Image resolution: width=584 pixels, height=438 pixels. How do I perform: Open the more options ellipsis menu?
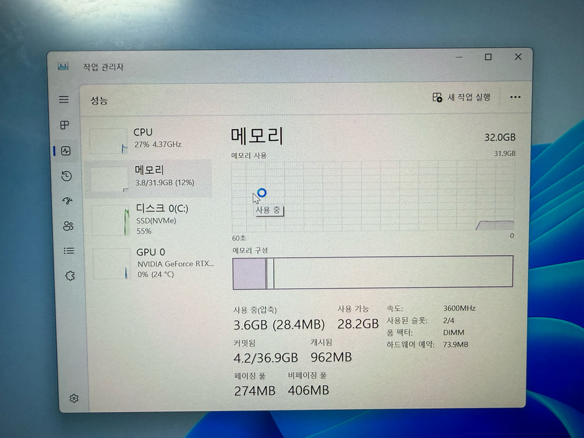pos(515,97)
